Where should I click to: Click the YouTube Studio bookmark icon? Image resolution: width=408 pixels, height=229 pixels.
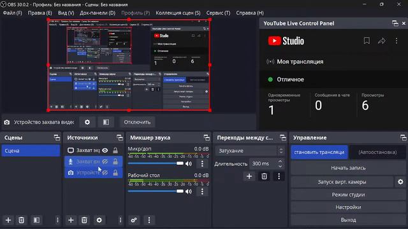367,41
